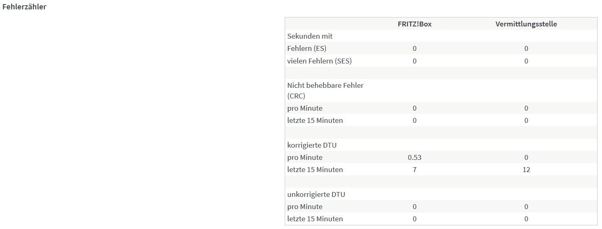Screen dimensions: 602x229
Task: Click the "Sekunden mit" row label
Action: coord(310,36)
